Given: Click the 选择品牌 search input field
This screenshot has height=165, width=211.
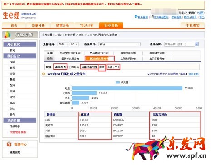Looking at the screenshot, I should click(180, 44).
